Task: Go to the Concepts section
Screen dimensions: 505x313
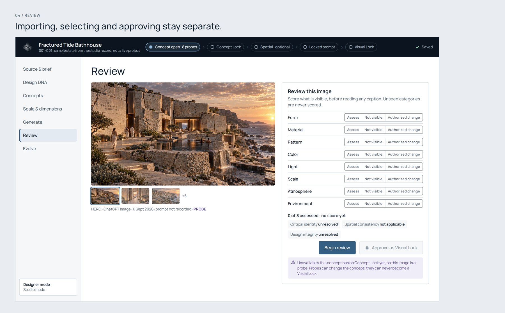Action: click(x=48, y=96)
